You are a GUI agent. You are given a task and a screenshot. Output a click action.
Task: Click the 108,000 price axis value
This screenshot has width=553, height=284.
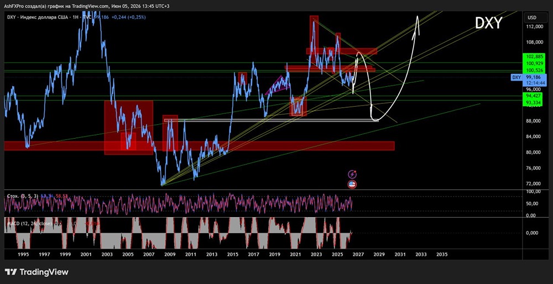tap(534, 43)
